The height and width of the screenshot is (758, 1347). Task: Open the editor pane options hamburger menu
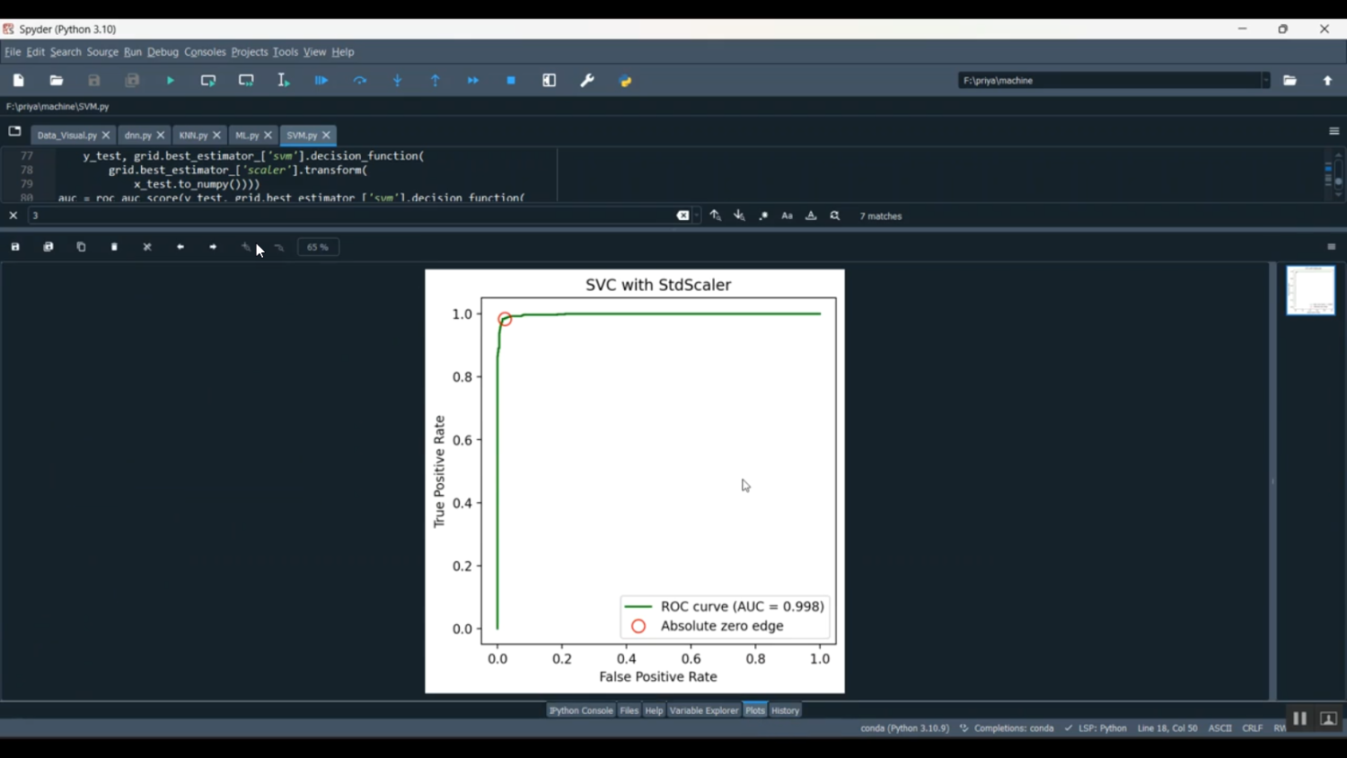coord(1334,132)
